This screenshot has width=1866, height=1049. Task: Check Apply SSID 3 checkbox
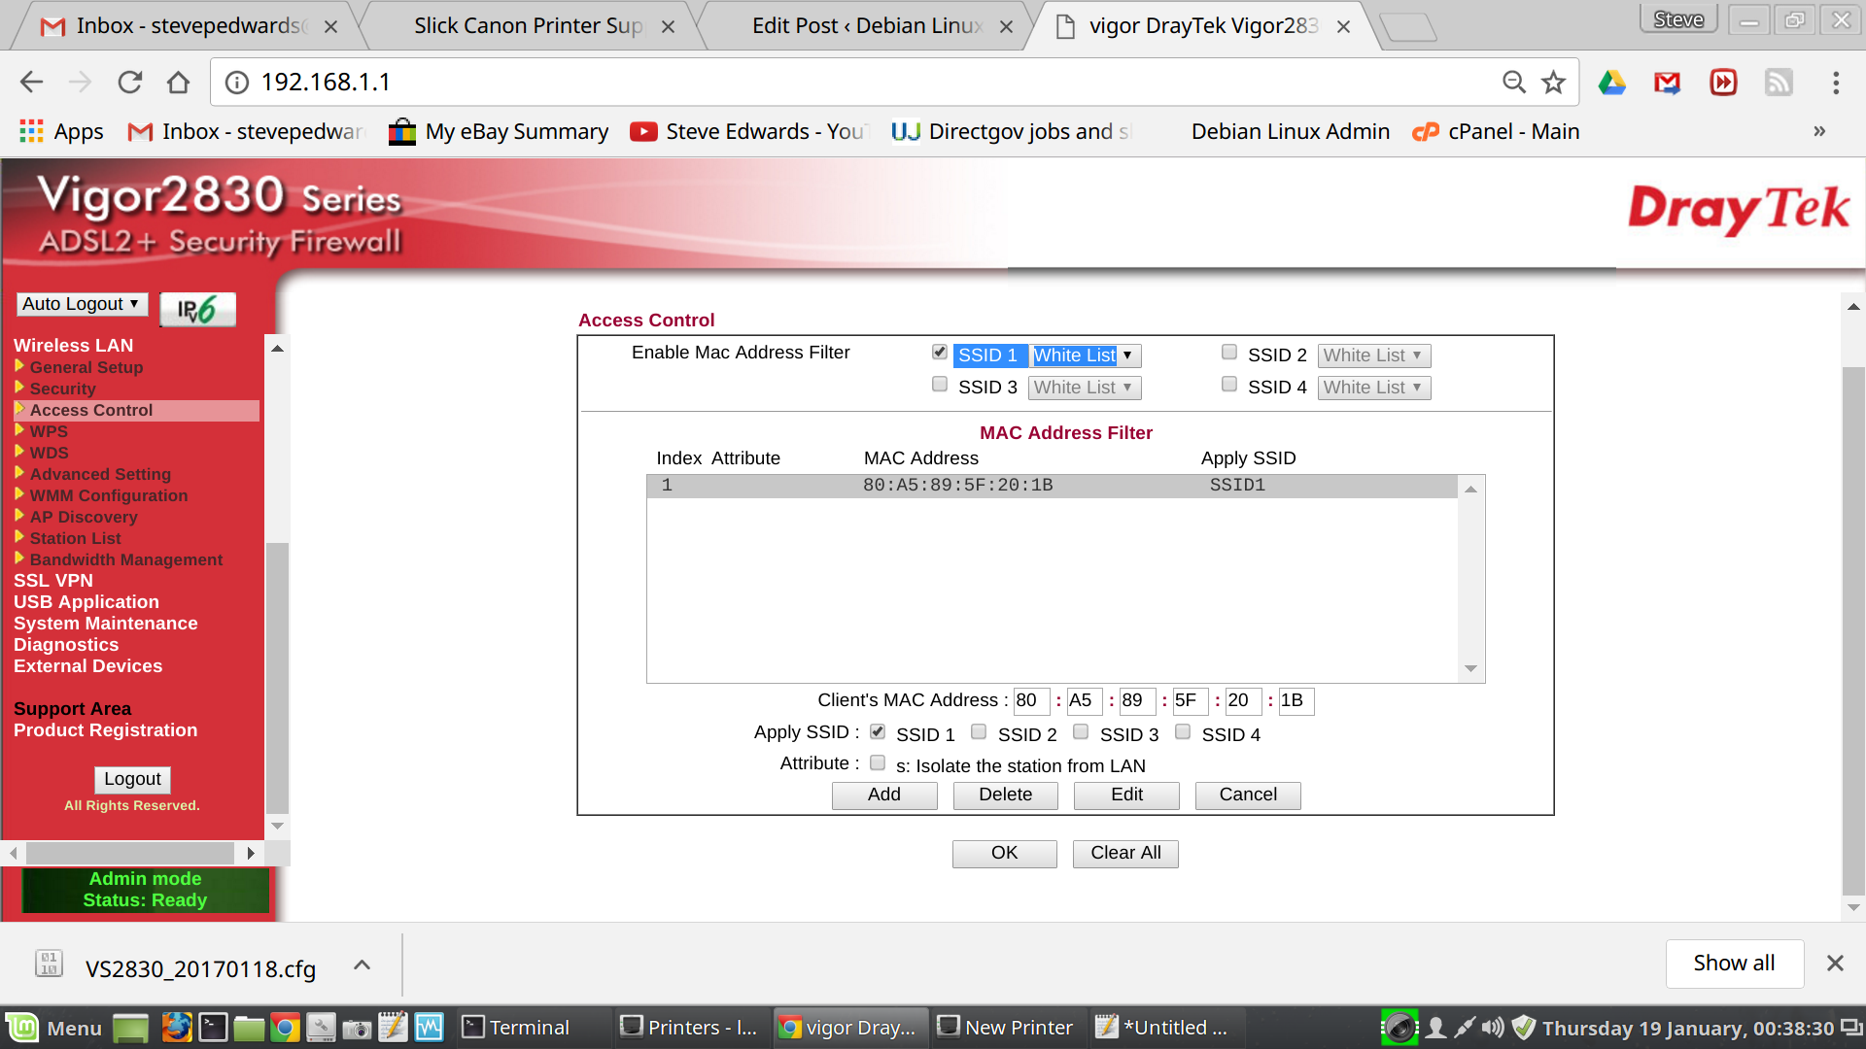pyautogui.click(x=1081, y=732)
